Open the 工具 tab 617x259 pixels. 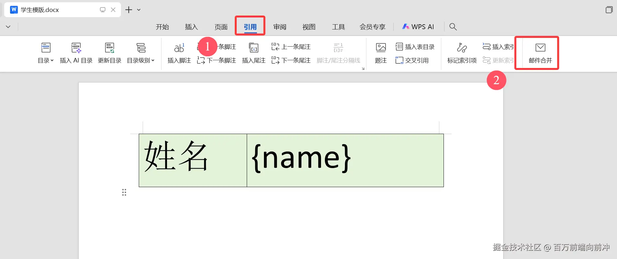[x=338, y=27]
